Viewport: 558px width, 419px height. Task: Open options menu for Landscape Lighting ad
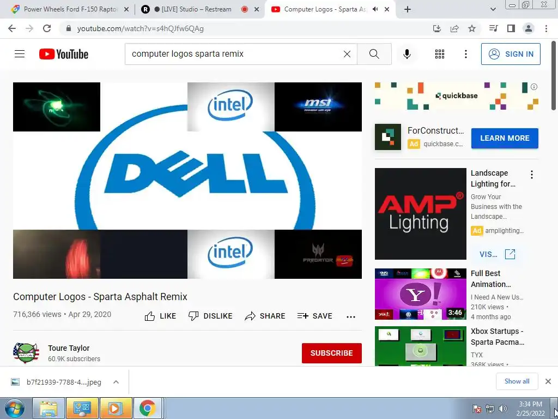point(532,175)
